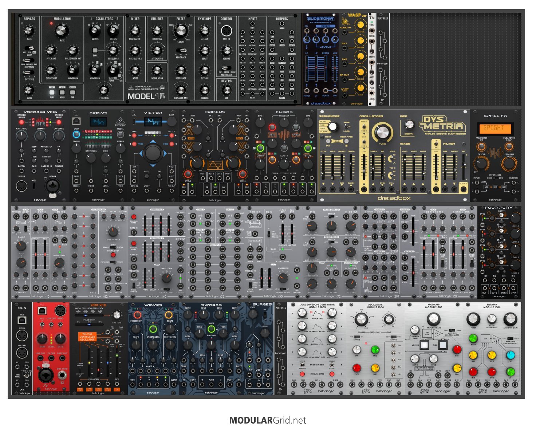Click the PLAY button on Model 15
536x428 pixels.
pyautogui.click(x=52, y=93)
